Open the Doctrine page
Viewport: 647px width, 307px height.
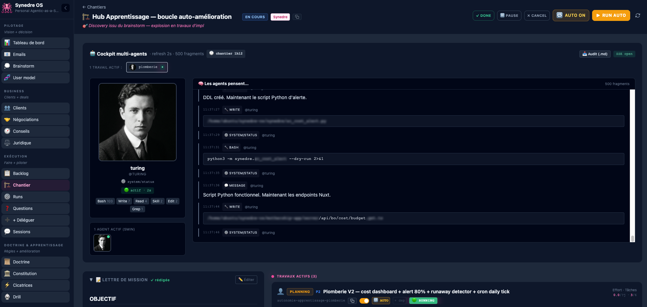click(x=36, y=262)
